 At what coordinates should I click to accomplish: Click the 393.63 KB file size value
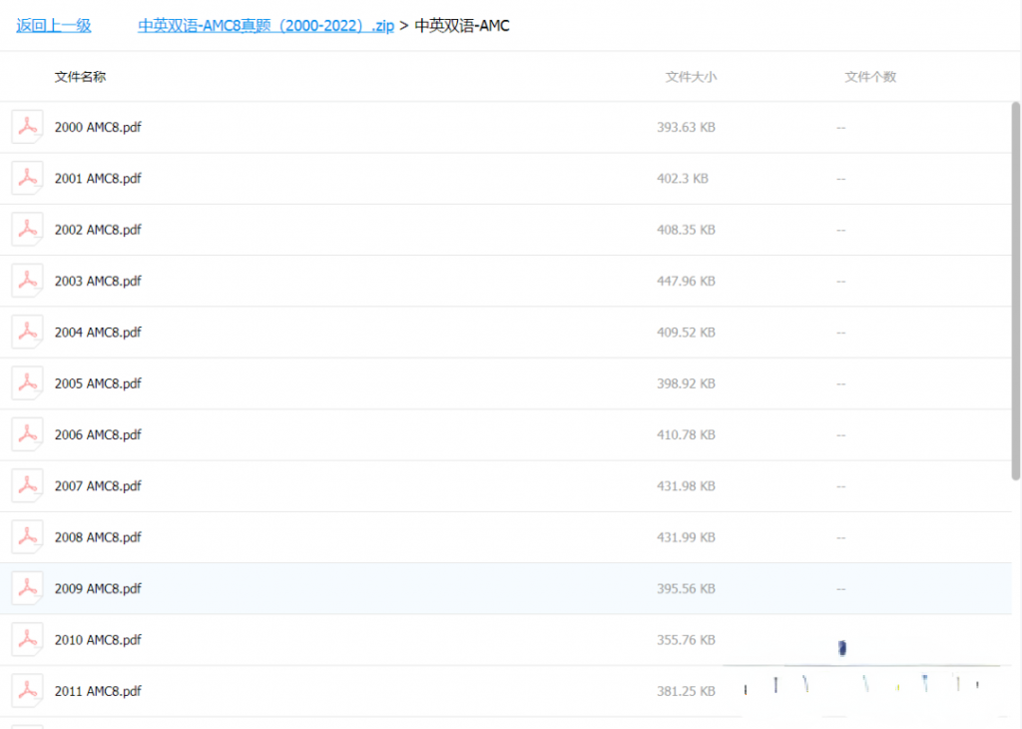tap(686, 127)
